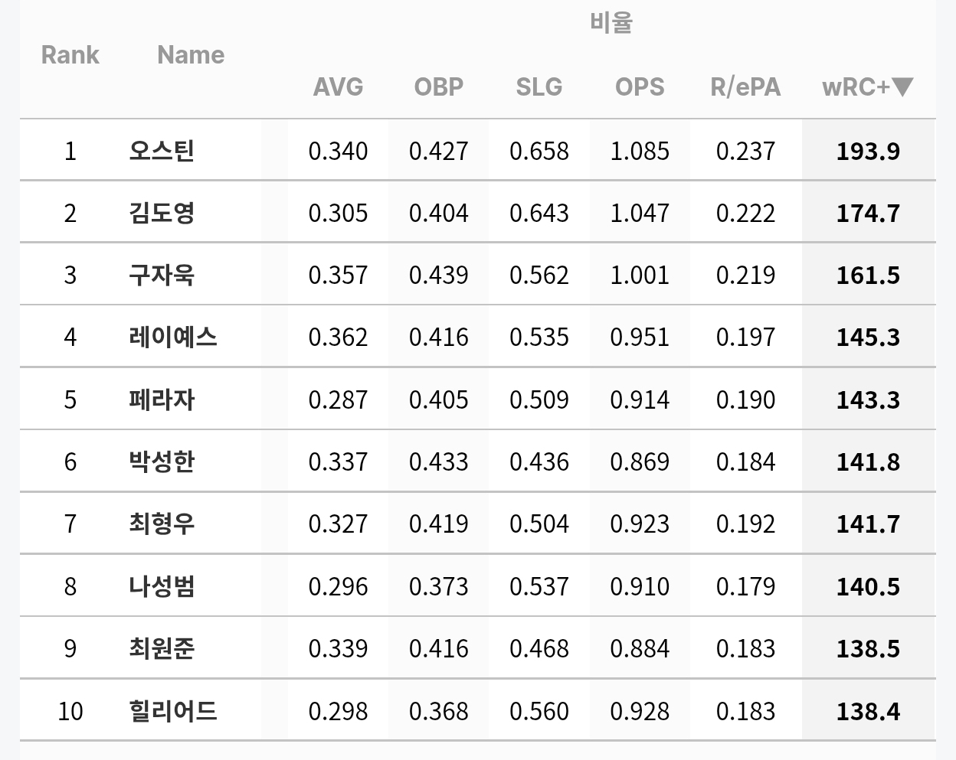
Task: Sort table by SLG column
Action: [x=539, y=86]
